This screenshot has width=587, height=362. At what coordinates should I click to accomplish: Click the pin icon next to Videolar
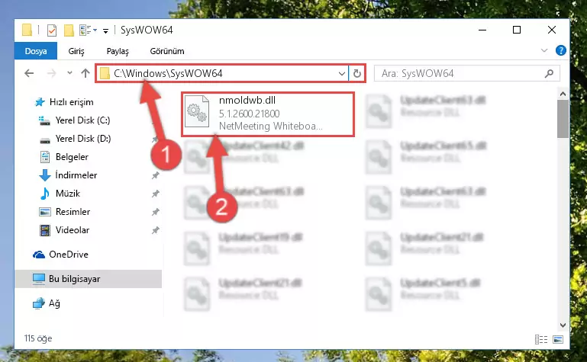click(155, 230)
